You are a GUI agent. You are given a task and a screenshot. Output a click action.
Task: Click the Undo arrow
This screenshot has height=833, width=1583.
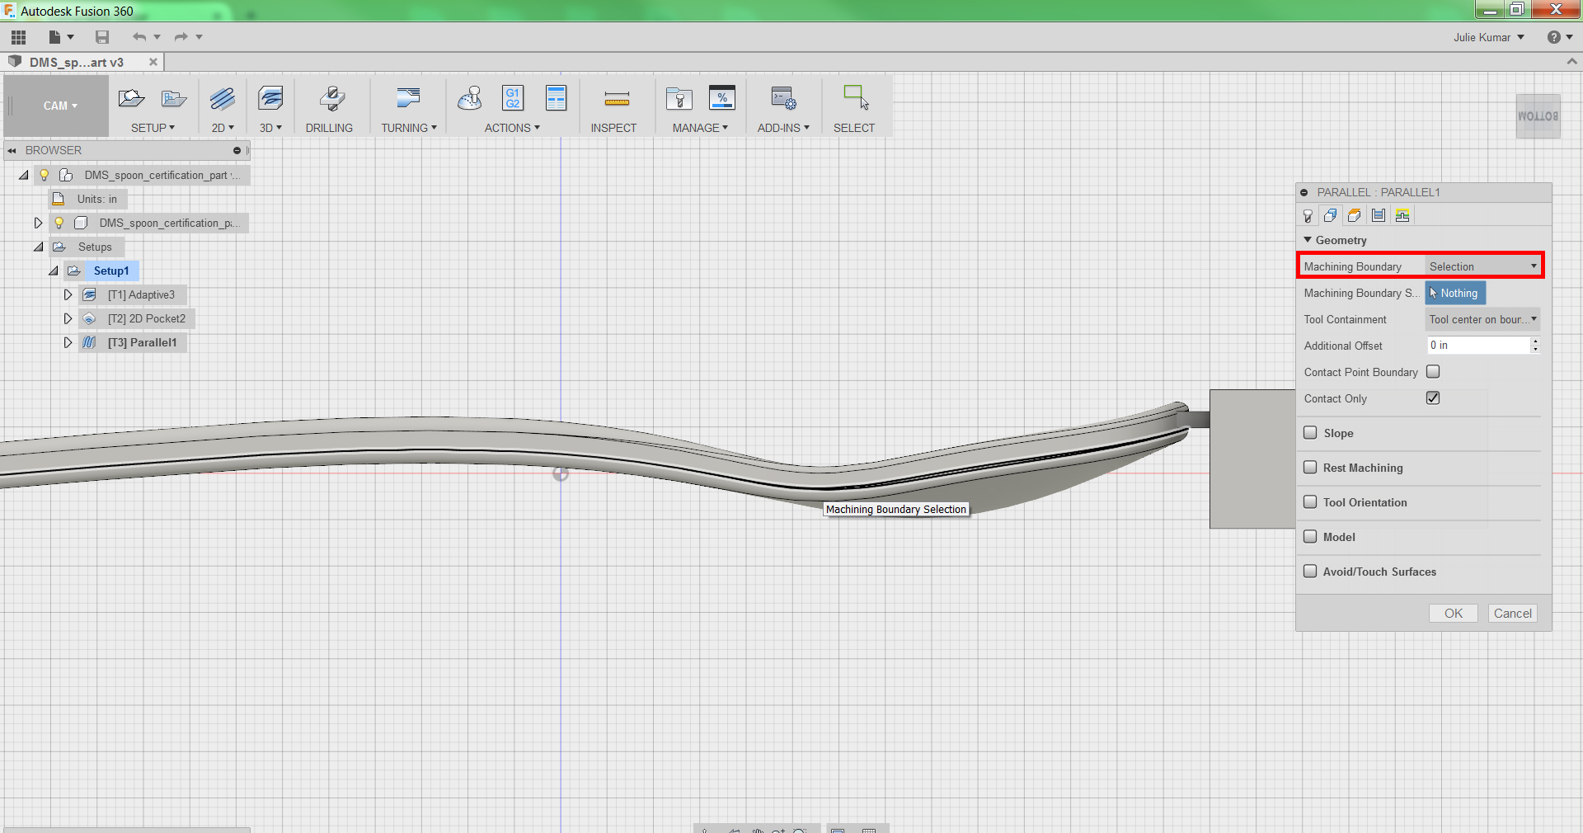tap(139, 37)
